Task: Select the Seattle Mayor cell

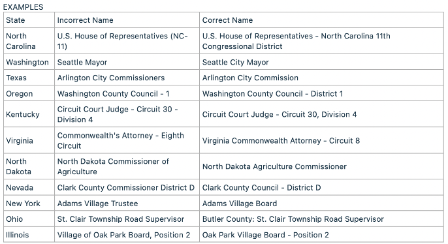Action: [127, 62]
